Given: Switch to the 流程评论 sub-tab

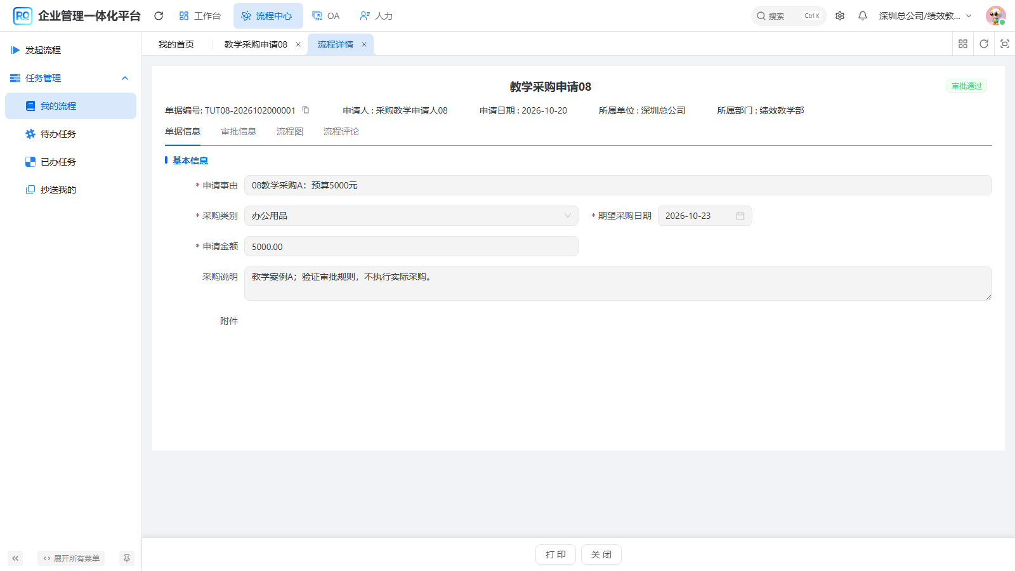Looking at the screenshot, I should tap(341, 131).
